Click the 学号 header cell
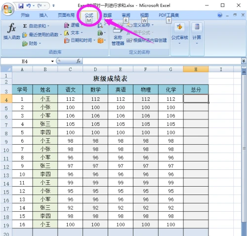The height and width of the screenshot is (236, 247). click(22, 90)
